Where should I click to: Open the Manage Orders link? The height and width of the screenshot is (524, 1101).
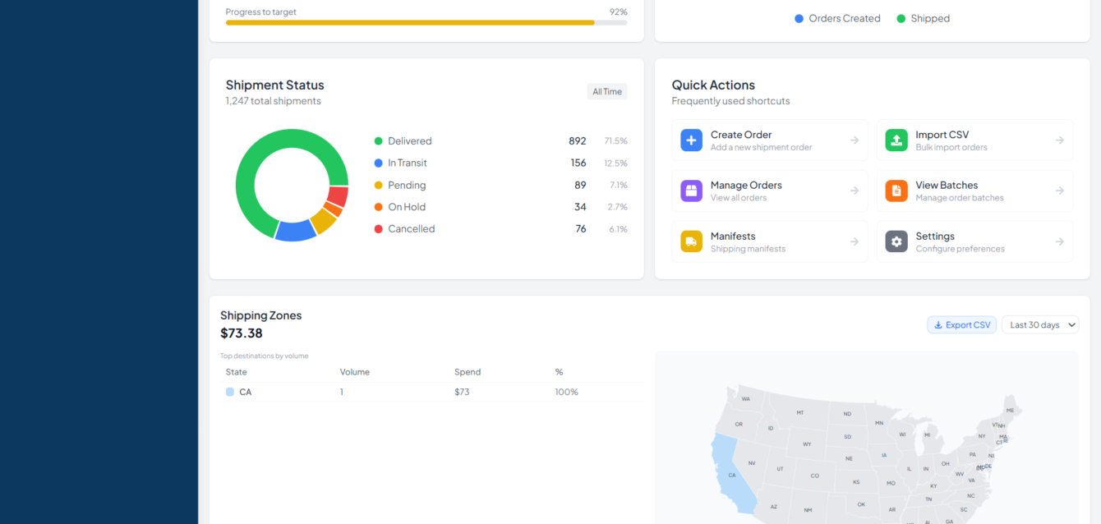(769, 191)
